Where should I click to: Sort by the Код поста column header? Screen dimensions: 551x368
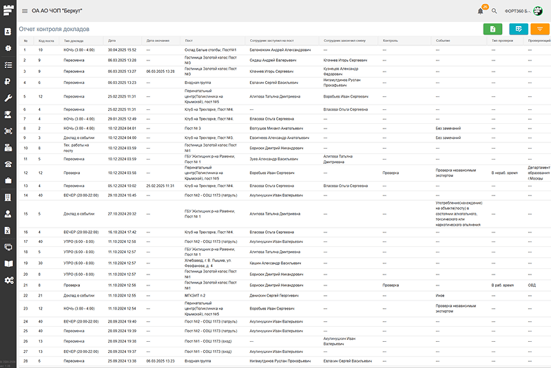coord(45,41)
